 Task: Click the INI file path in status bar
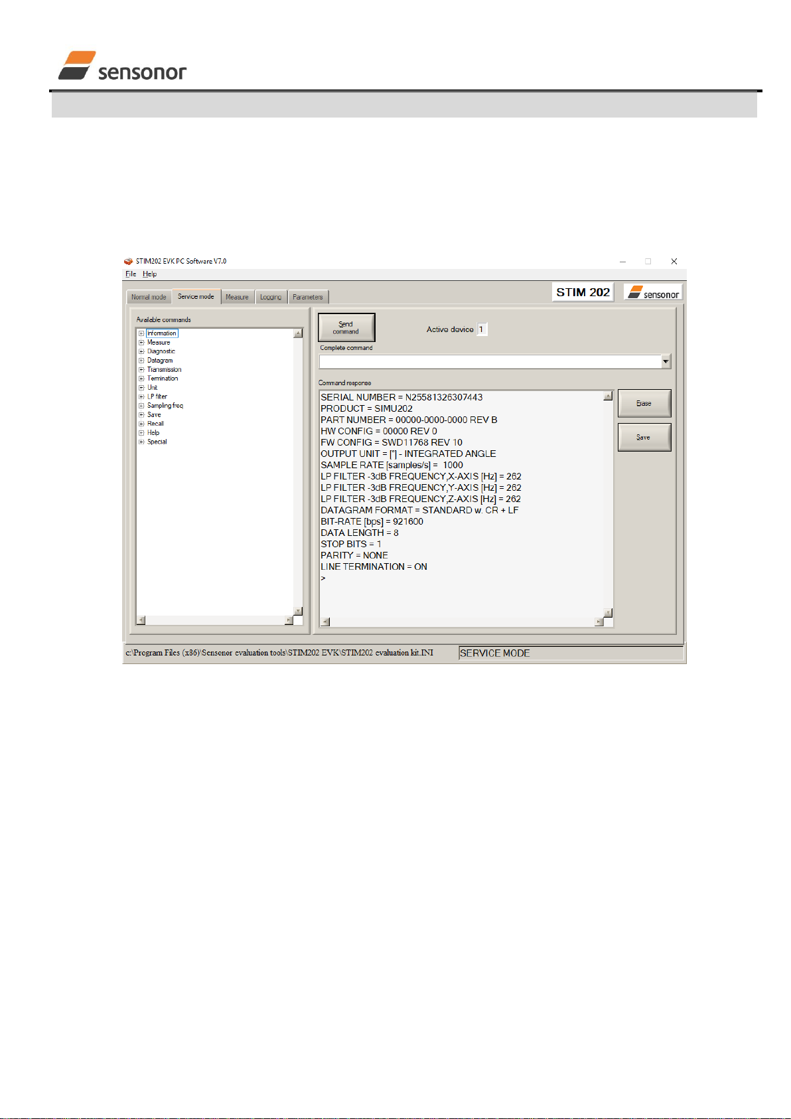279,653
